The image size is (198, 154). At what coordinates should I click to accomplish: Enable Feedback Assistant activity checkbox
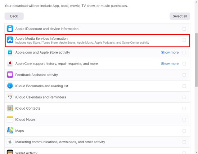point(184,75)
